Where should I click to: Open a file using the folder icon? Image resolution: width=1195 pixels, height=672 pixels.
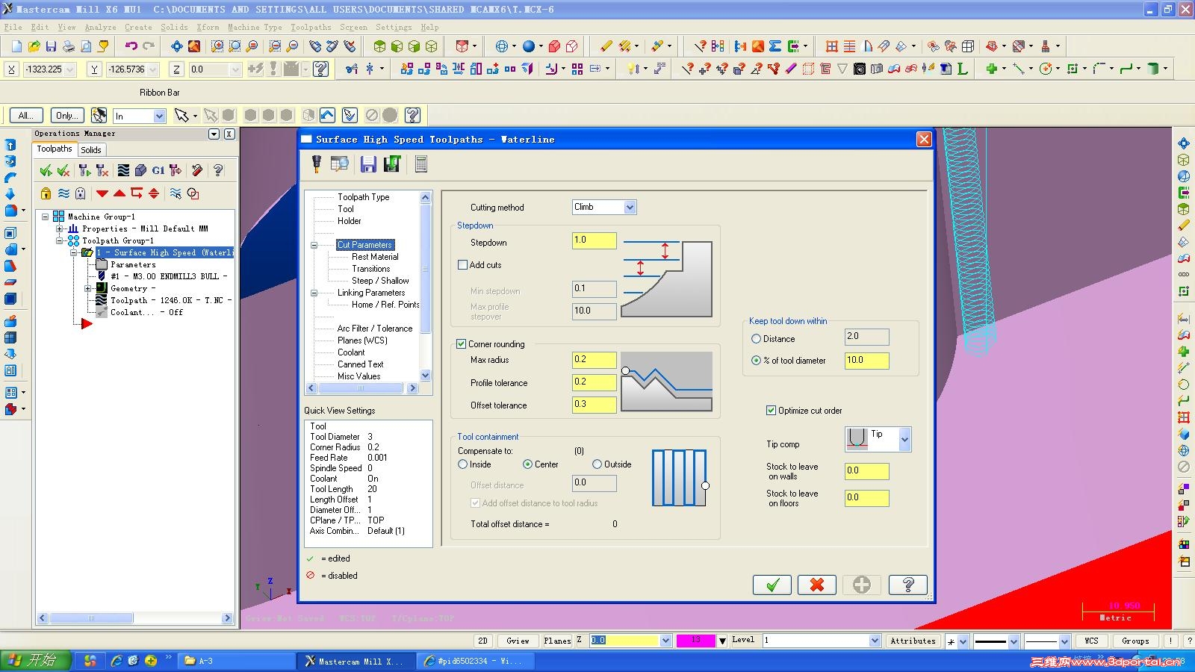tap(34, 46)
